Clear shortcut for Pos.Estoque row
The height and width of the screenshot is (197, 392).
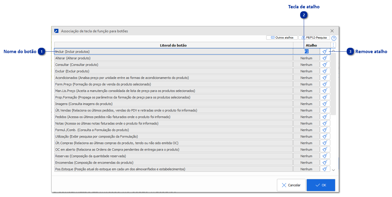325,169
